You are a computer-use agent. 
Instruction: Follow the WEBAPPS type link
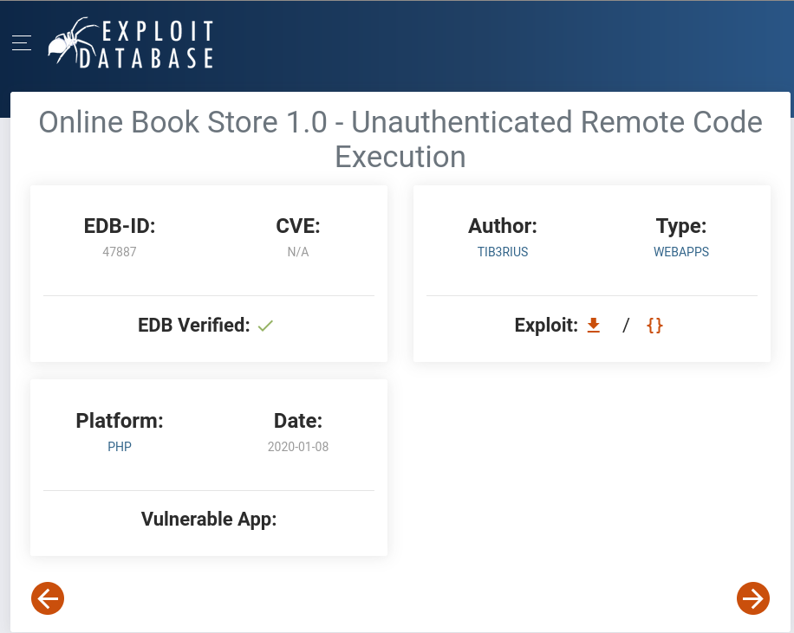(681, 253)
